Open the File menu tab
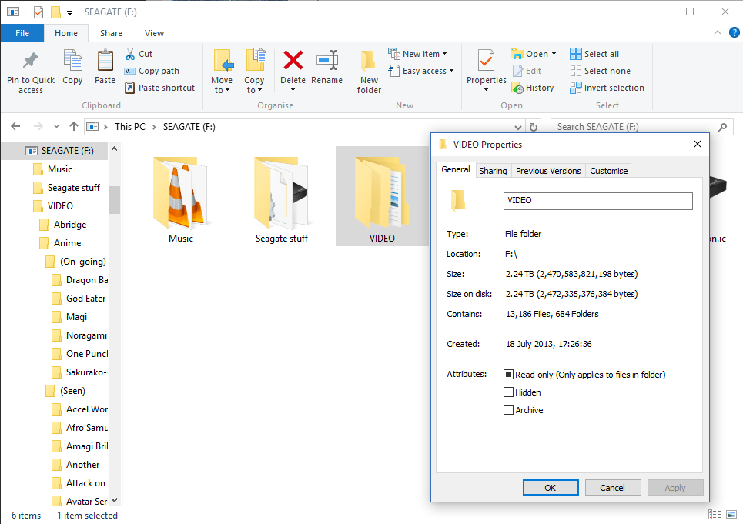 click(22, 33)
